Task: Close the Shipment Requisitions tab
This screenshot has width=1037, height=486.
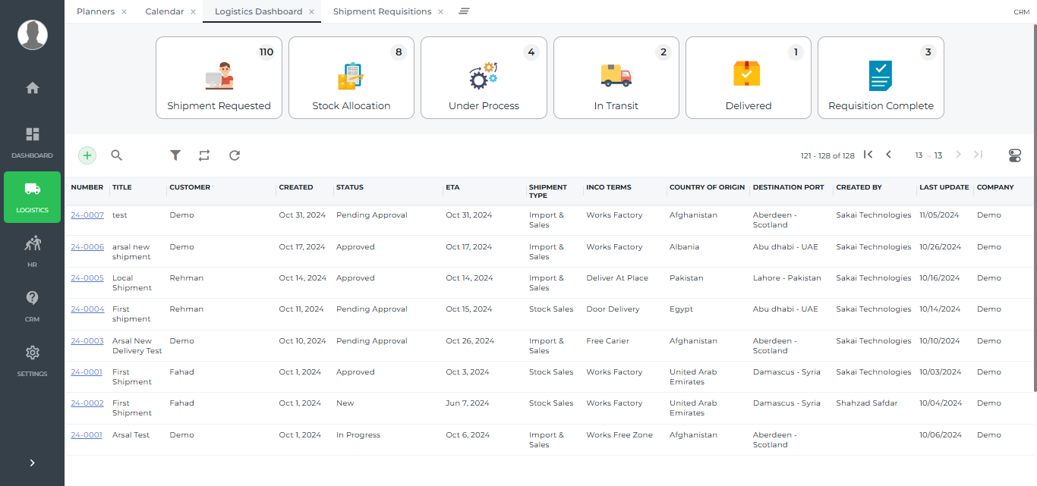Action: pos(440,12)
